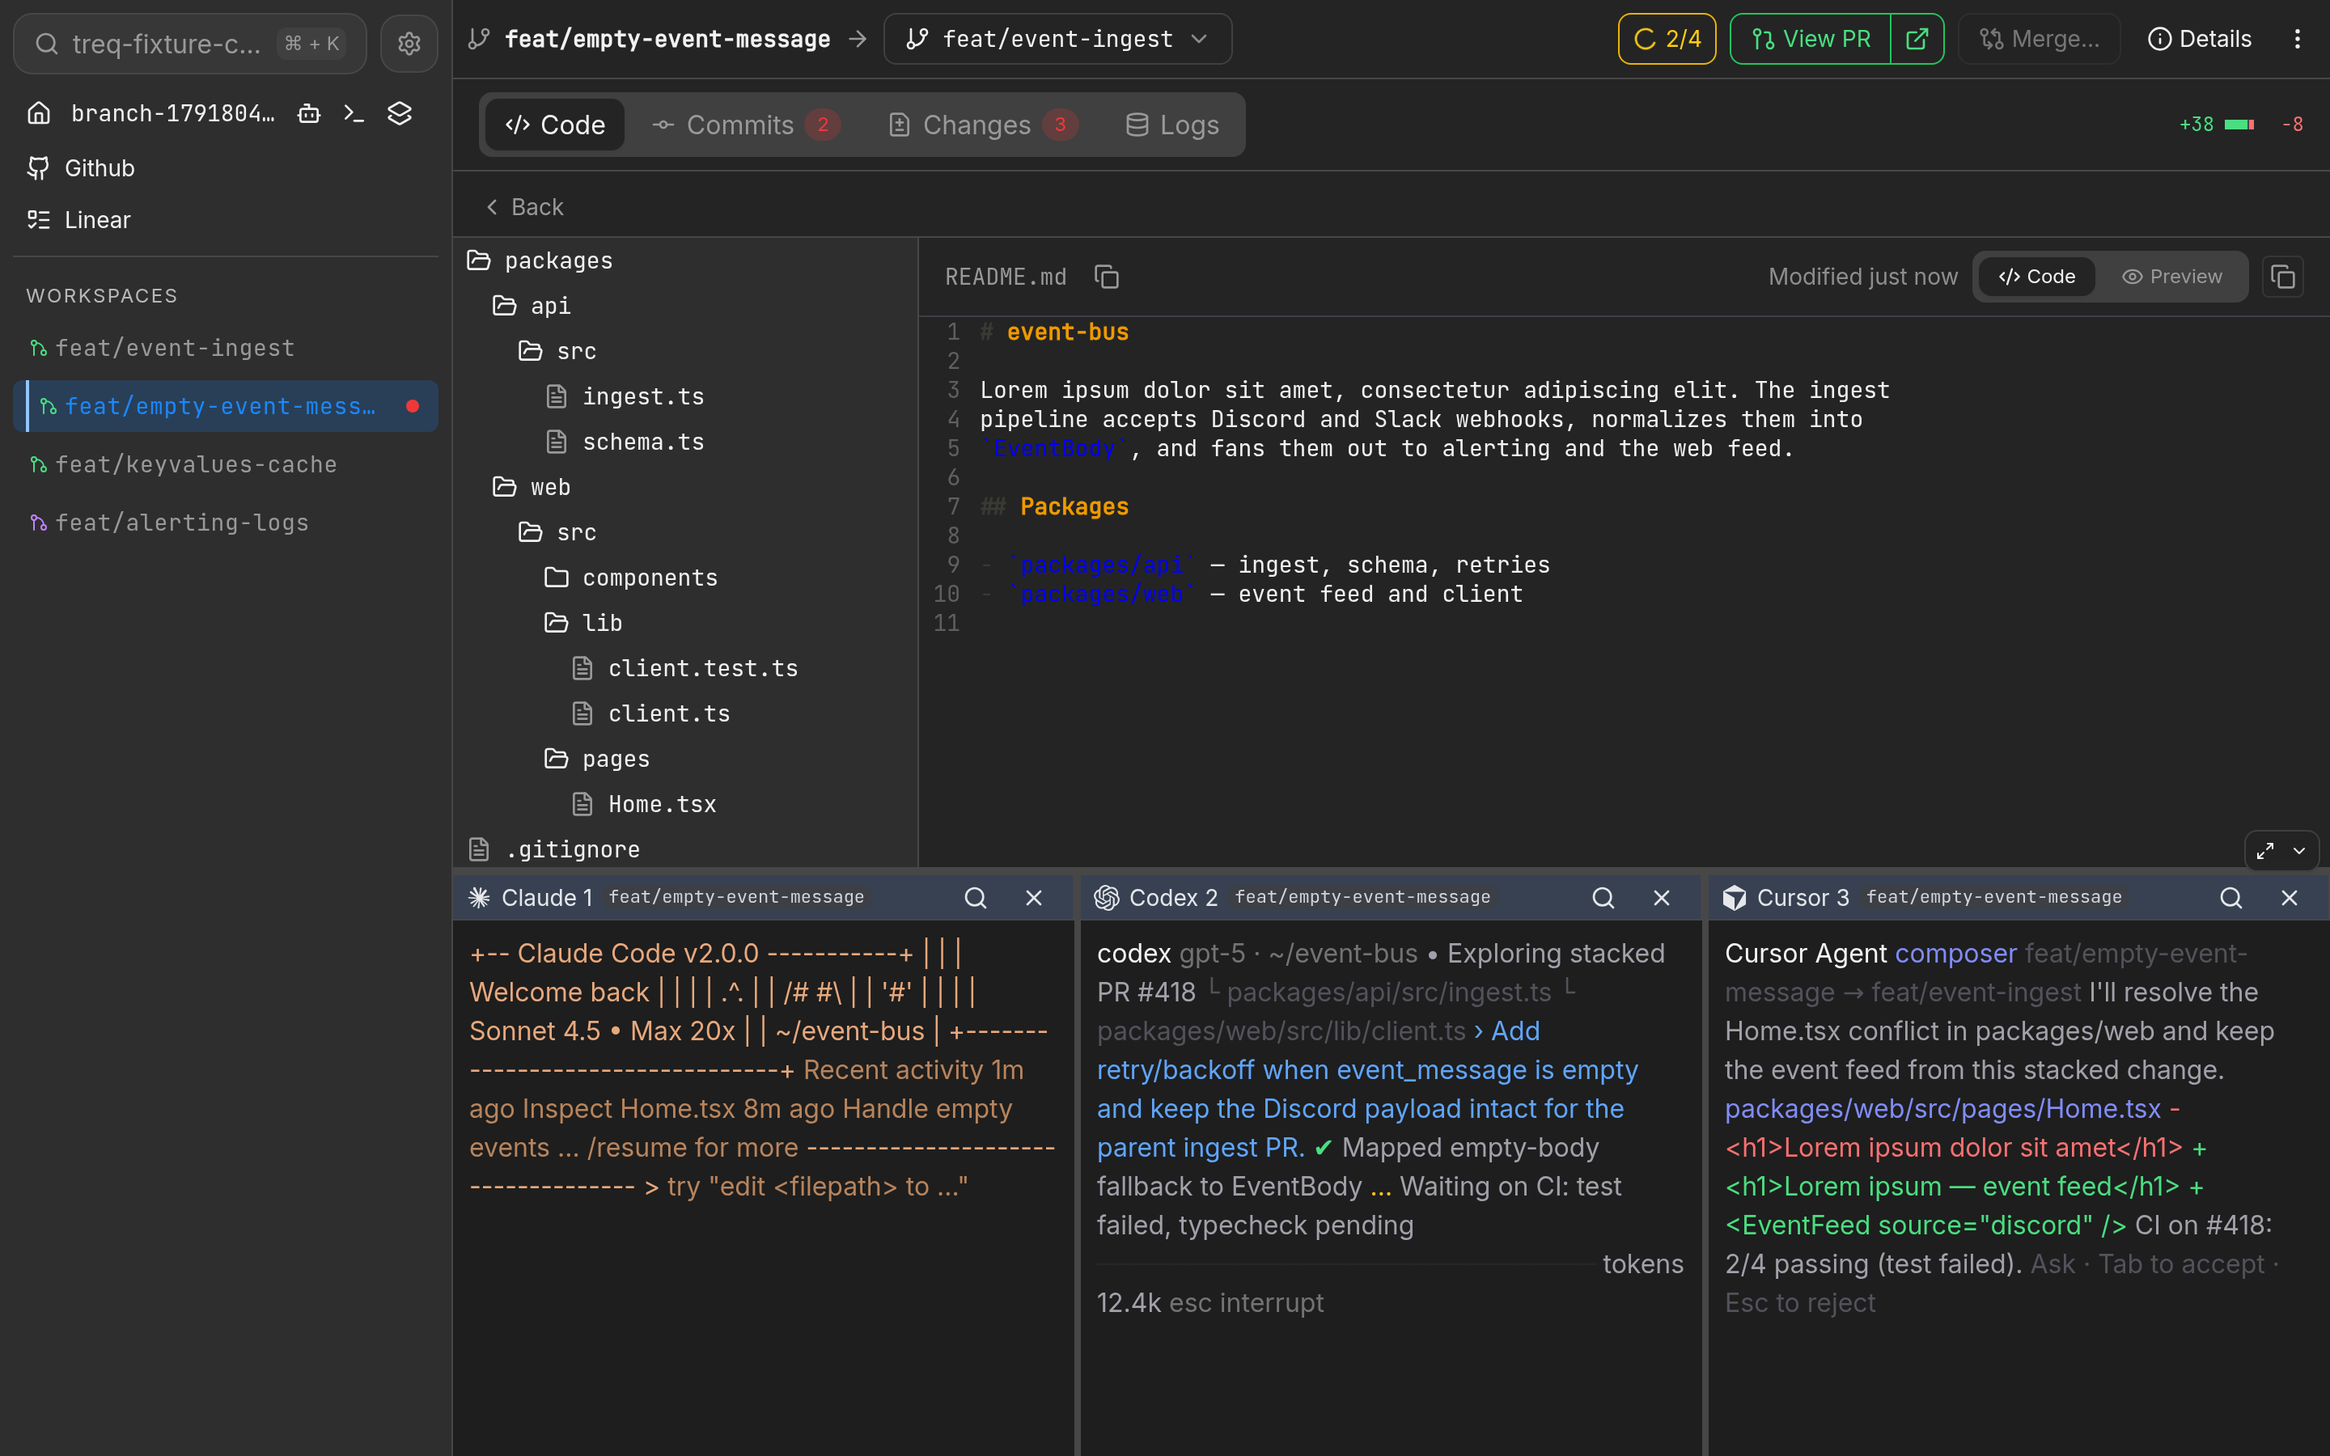Expand the components folder
This screenshot has height=1456, width=2330.
tap(631, 578)
